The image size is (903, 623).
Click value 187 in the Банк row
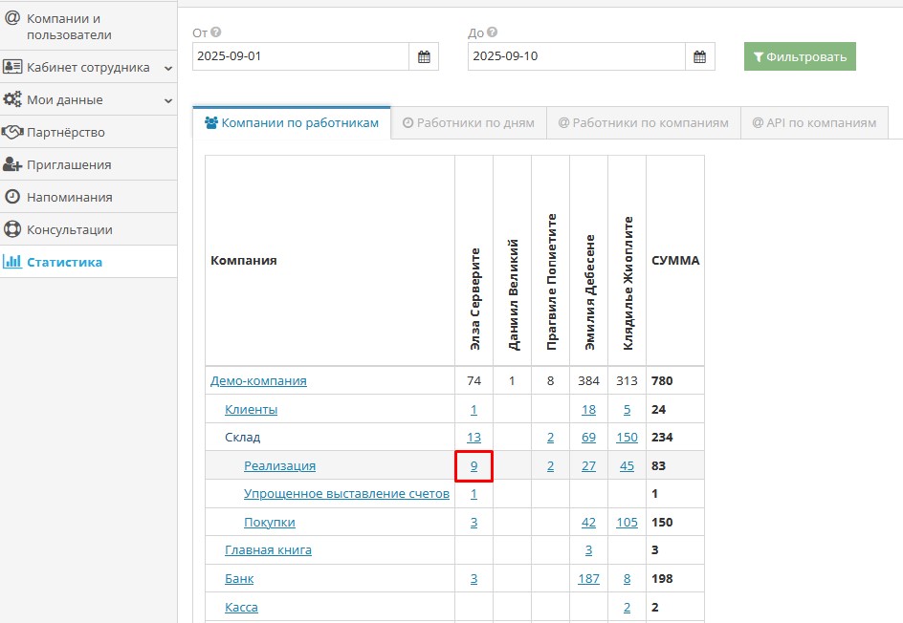[x=588, y=579]
